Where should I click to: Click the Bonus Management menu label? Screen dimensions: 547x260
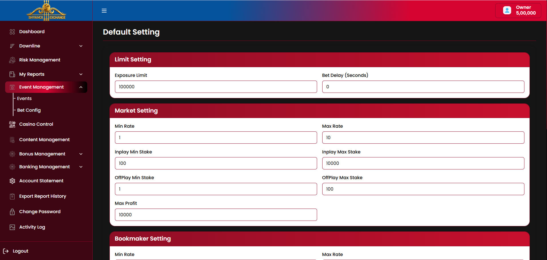point(42,154)
